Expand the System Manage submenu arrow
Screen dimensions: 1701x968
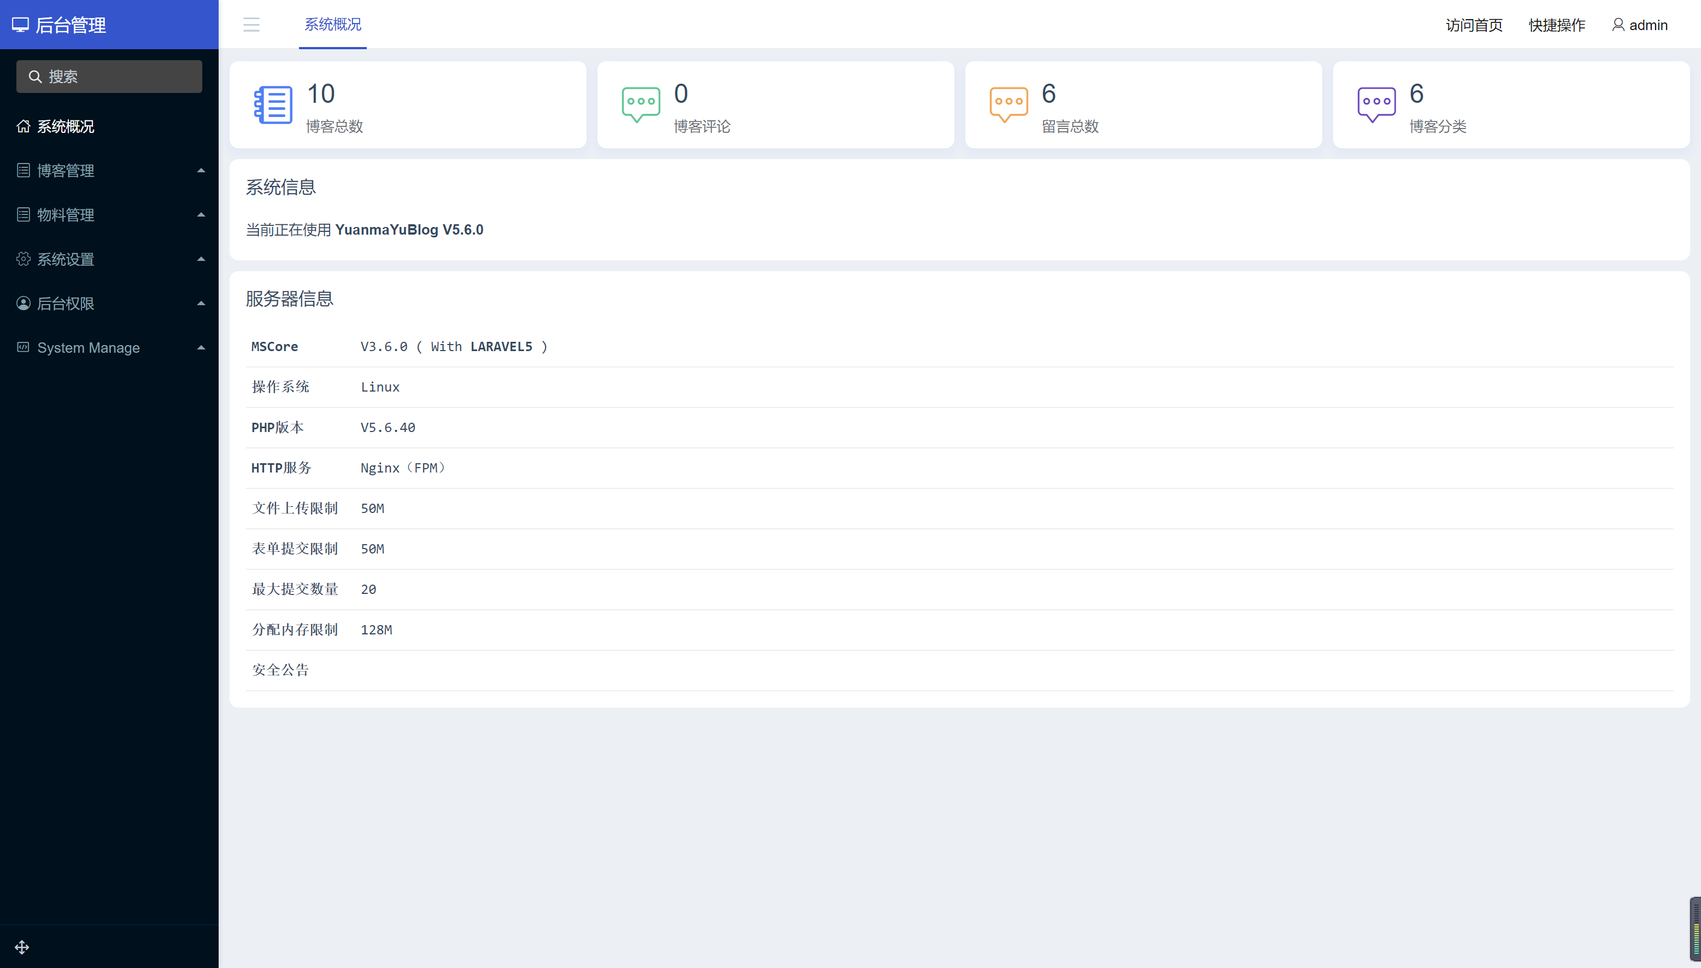201,347
